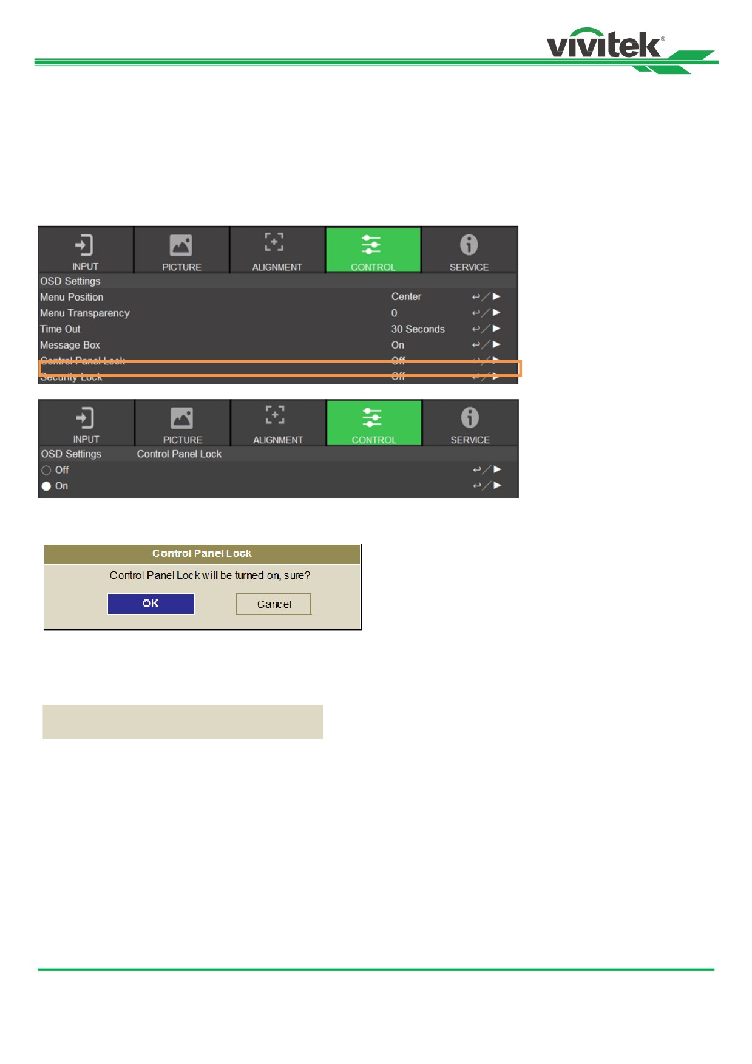Select the INPUT icon in the lower menu
The image size is (752, 1064).
85,418
